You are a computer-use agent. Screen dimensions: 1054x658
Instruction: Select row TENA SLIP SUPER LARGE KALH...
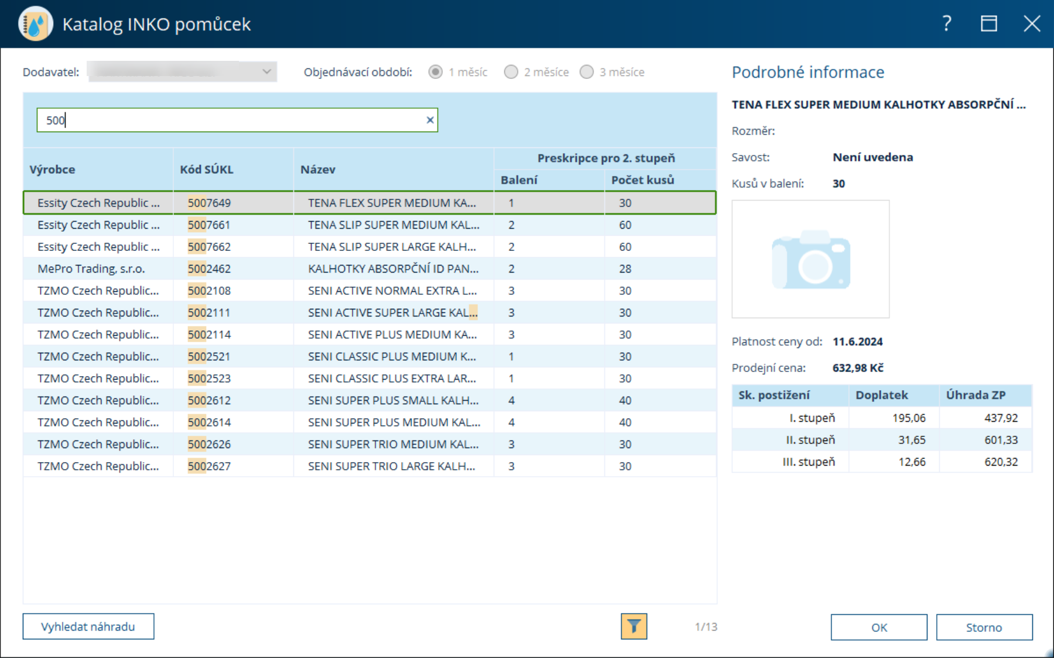pyautogui.click(x=369, y=247)
